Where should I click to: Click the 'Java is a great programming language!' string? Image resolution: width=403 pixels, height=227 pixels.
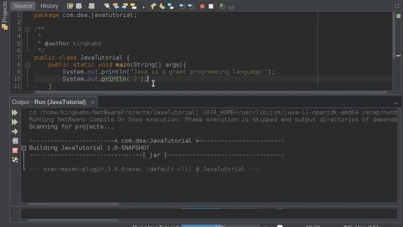coord(199,72)
